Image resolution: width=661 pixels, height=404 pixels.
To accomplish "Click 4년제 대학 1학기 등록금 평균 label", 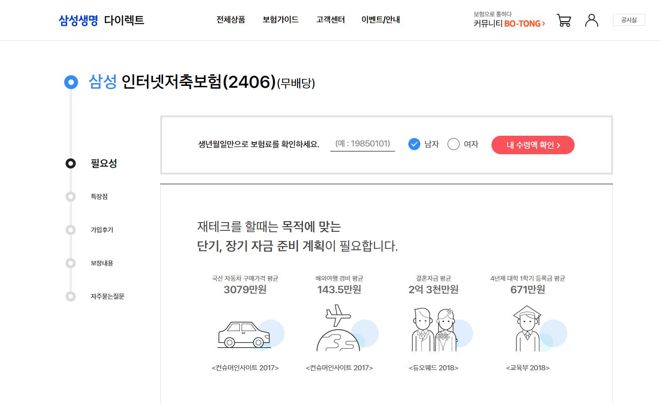I will pyautogui.click(x=528, y=278).
